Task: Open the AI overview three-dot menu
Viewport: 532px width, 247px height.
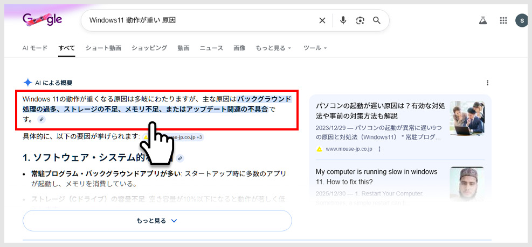Action: [488, 83]
